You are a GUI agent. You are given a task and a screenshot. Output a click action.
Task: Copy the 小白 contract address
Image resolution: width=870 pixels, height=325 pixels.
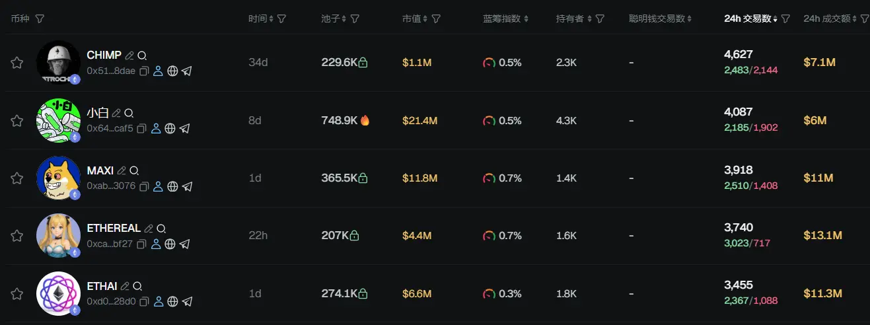[141, 129]
